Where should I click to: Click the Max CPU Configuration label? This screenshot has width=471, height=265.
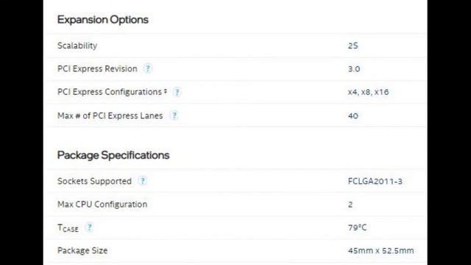pyautogui.click(x=102, y=205)
